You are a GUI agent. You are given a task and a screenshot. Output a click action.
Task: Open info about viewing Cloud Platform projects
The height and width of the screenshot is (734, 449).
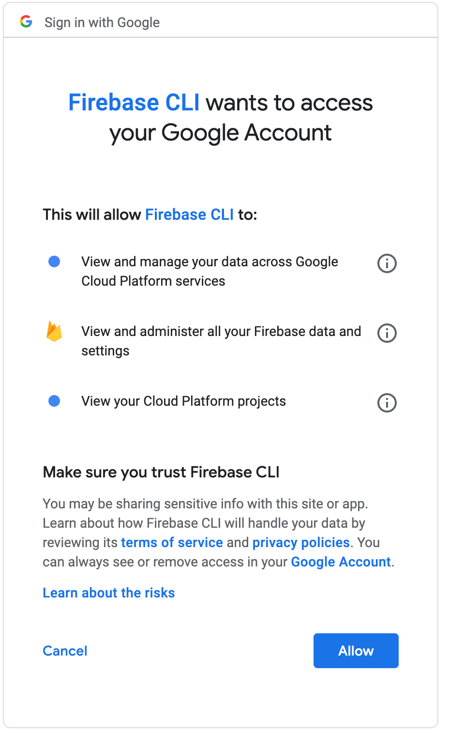387,403
